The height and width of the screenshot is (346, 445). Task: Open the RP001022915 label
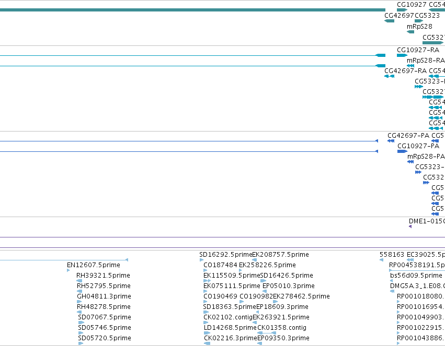(x=421, y=328)
